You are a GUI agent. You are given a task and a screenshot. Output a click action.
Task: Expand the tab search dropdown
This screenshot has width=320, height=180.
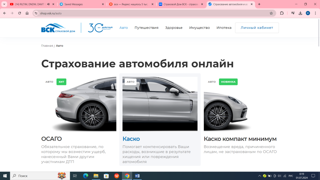pyautogui.click(x=4, y=4)
